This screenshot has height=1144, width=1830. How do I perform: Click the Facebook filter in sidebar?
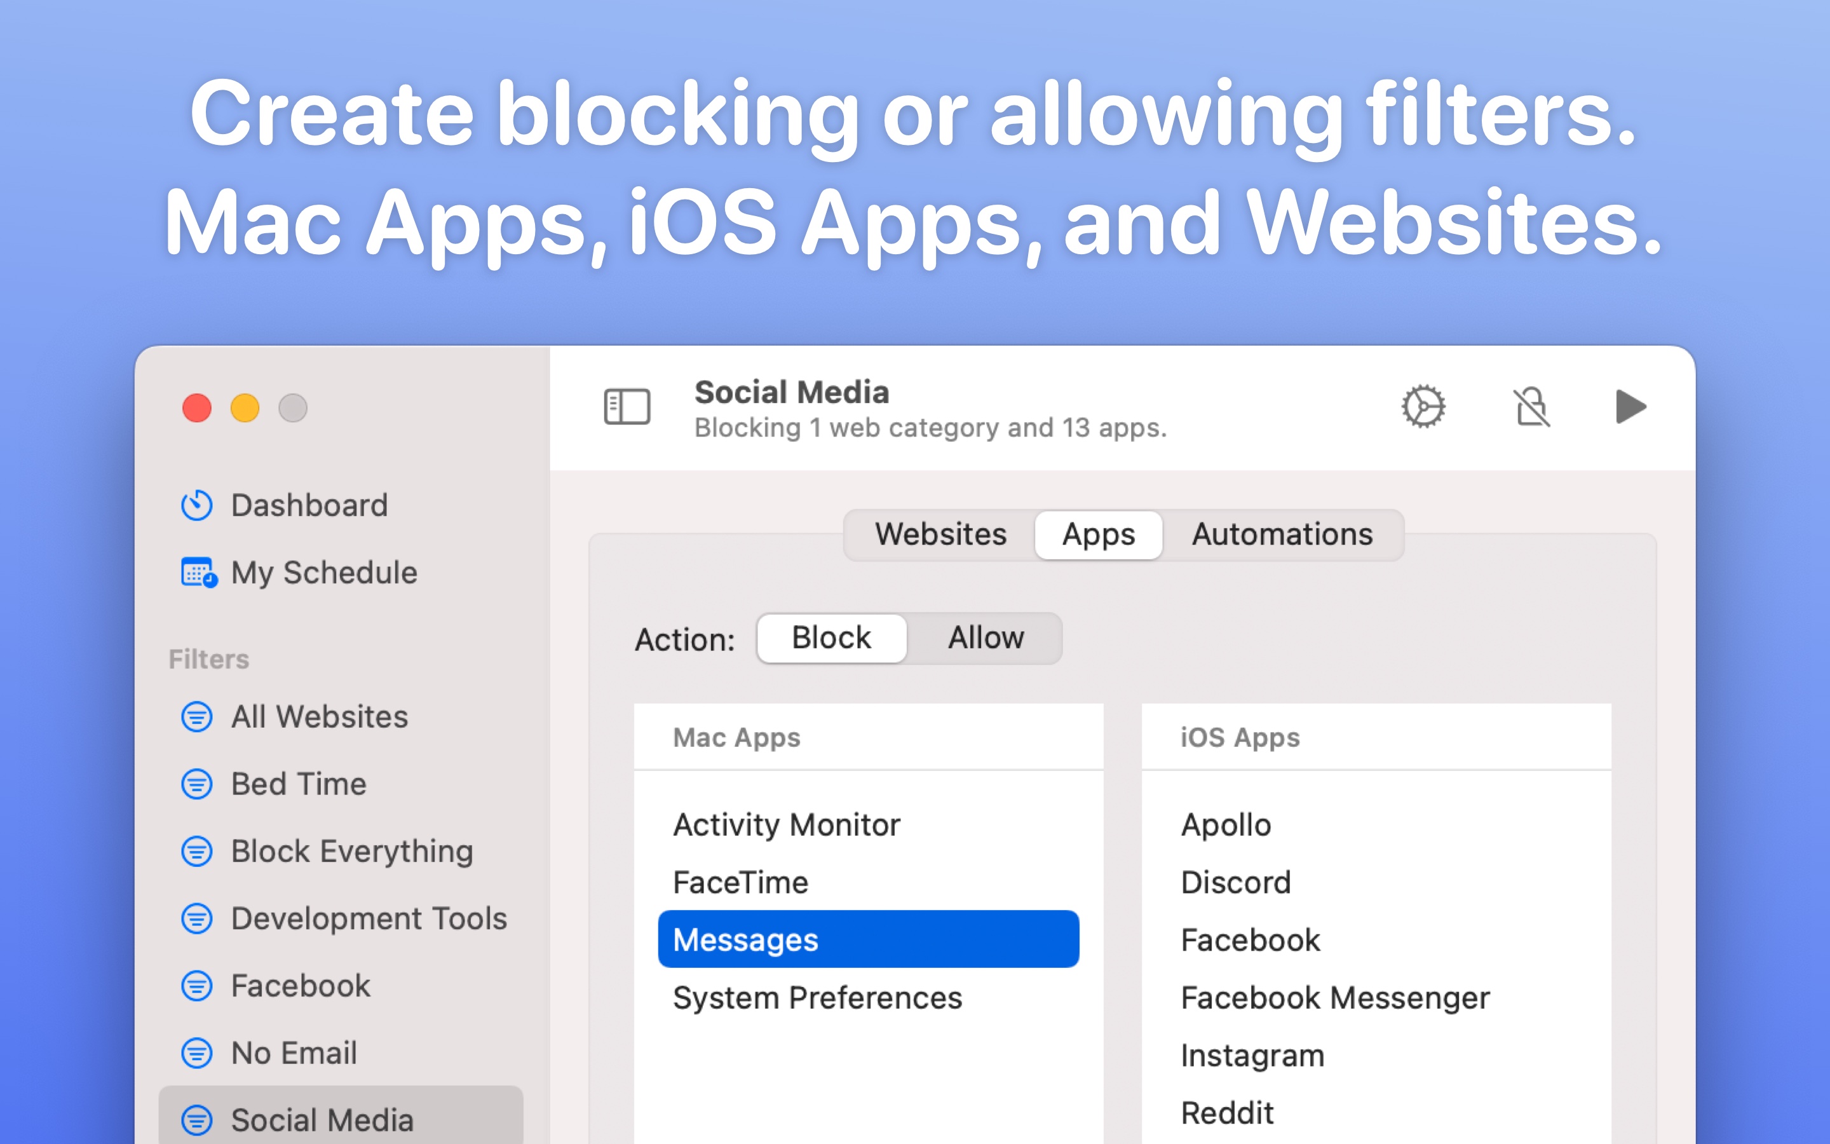(300, 985)
